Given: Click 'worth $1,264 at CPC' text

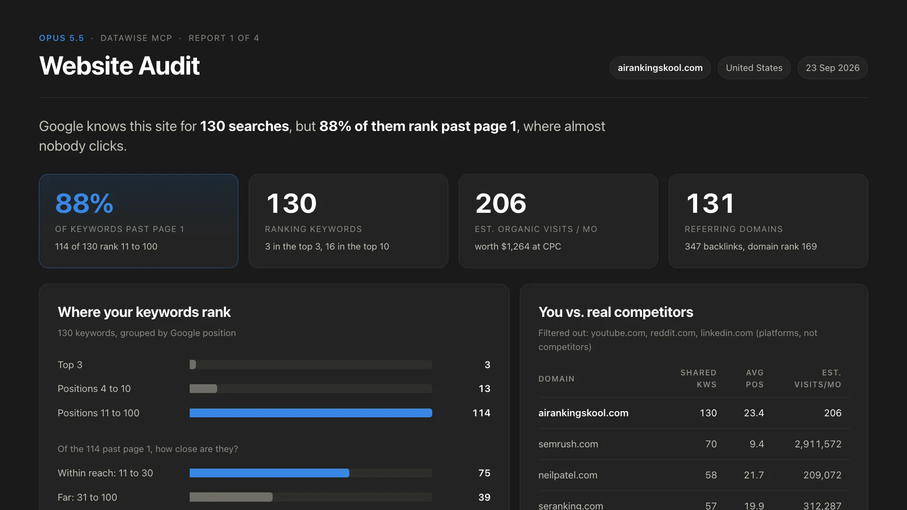Looking at the screenshot, I should (518, 246).
